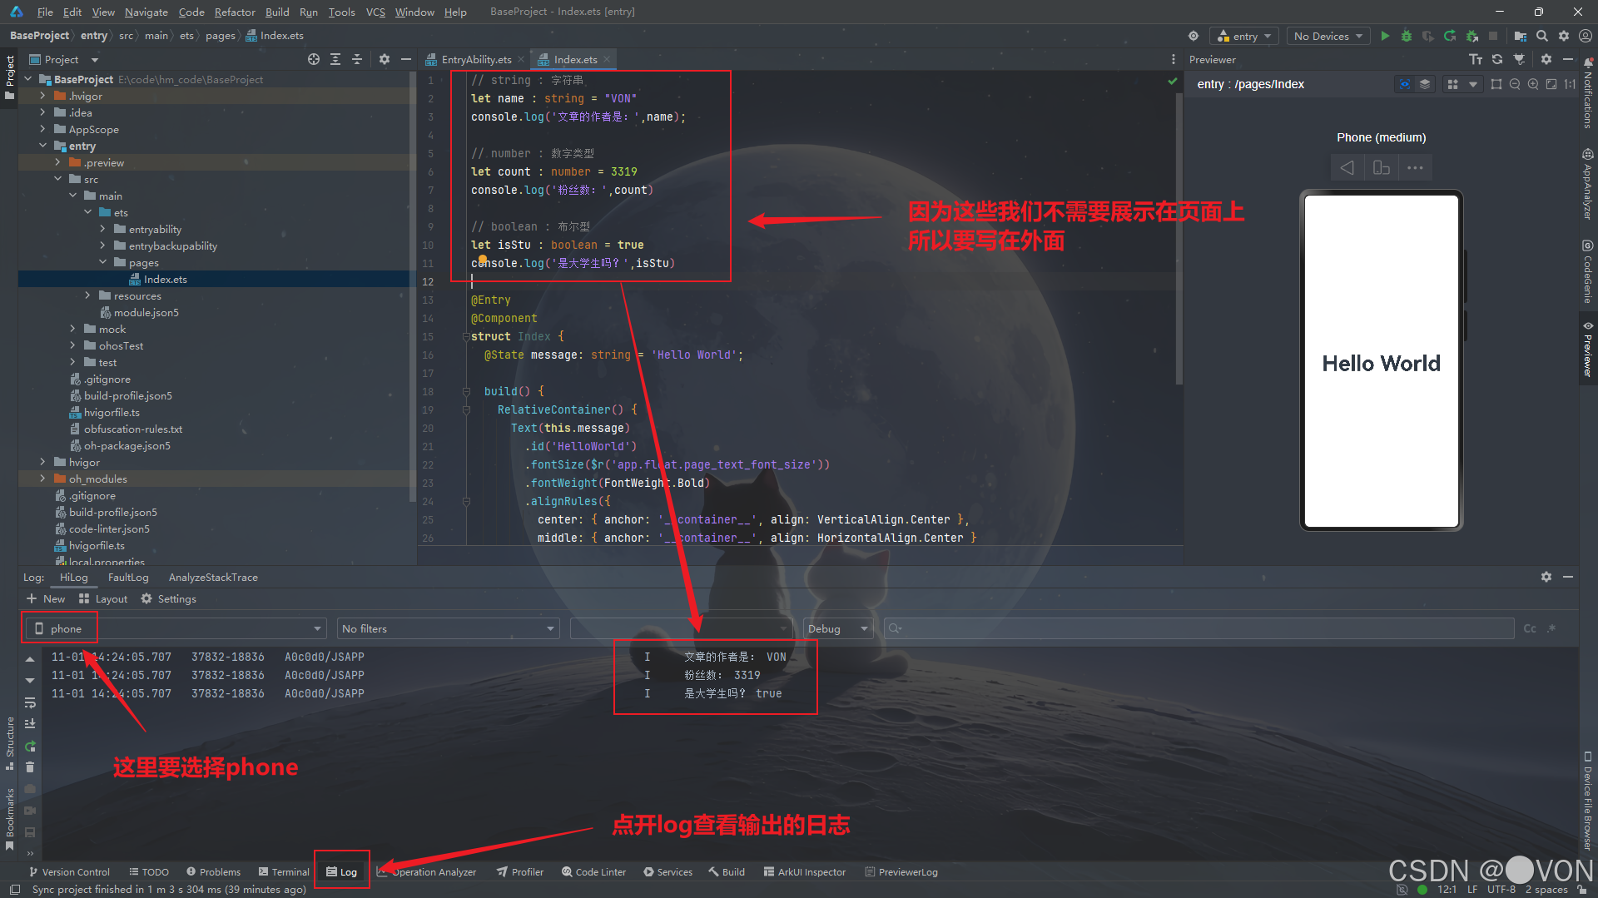Open the ArkUI Inspector tool window
The image size is (1598, 898).
pos(805,871)
